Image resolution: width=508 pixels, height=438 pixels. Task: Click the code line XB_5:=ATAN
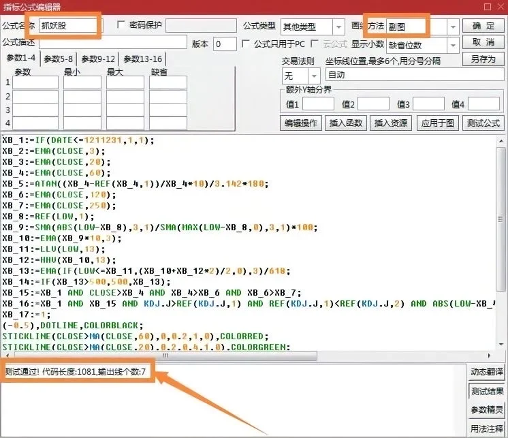tap(135, 184)
